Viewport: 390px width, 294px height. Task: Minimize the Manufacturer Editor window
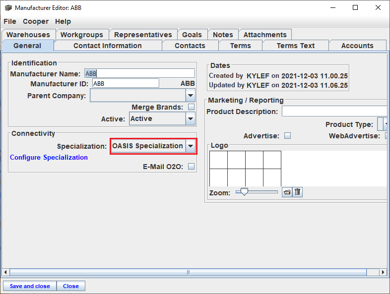333,8
